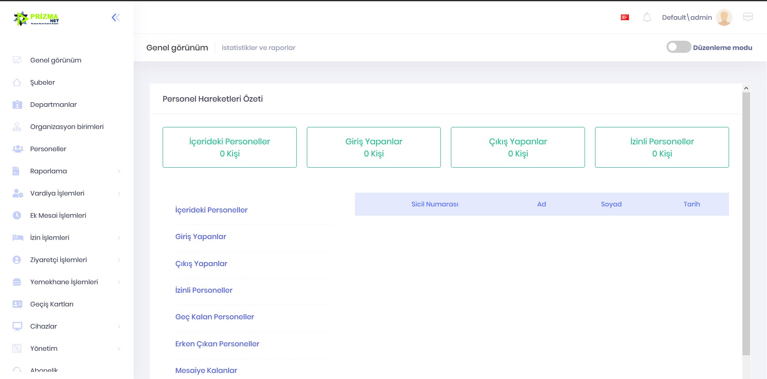Click the Turkish flag language icon

[x=624, y=17]
